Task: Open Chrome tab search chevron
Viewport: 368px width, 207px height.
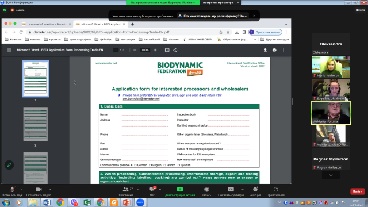Action: 286,24
